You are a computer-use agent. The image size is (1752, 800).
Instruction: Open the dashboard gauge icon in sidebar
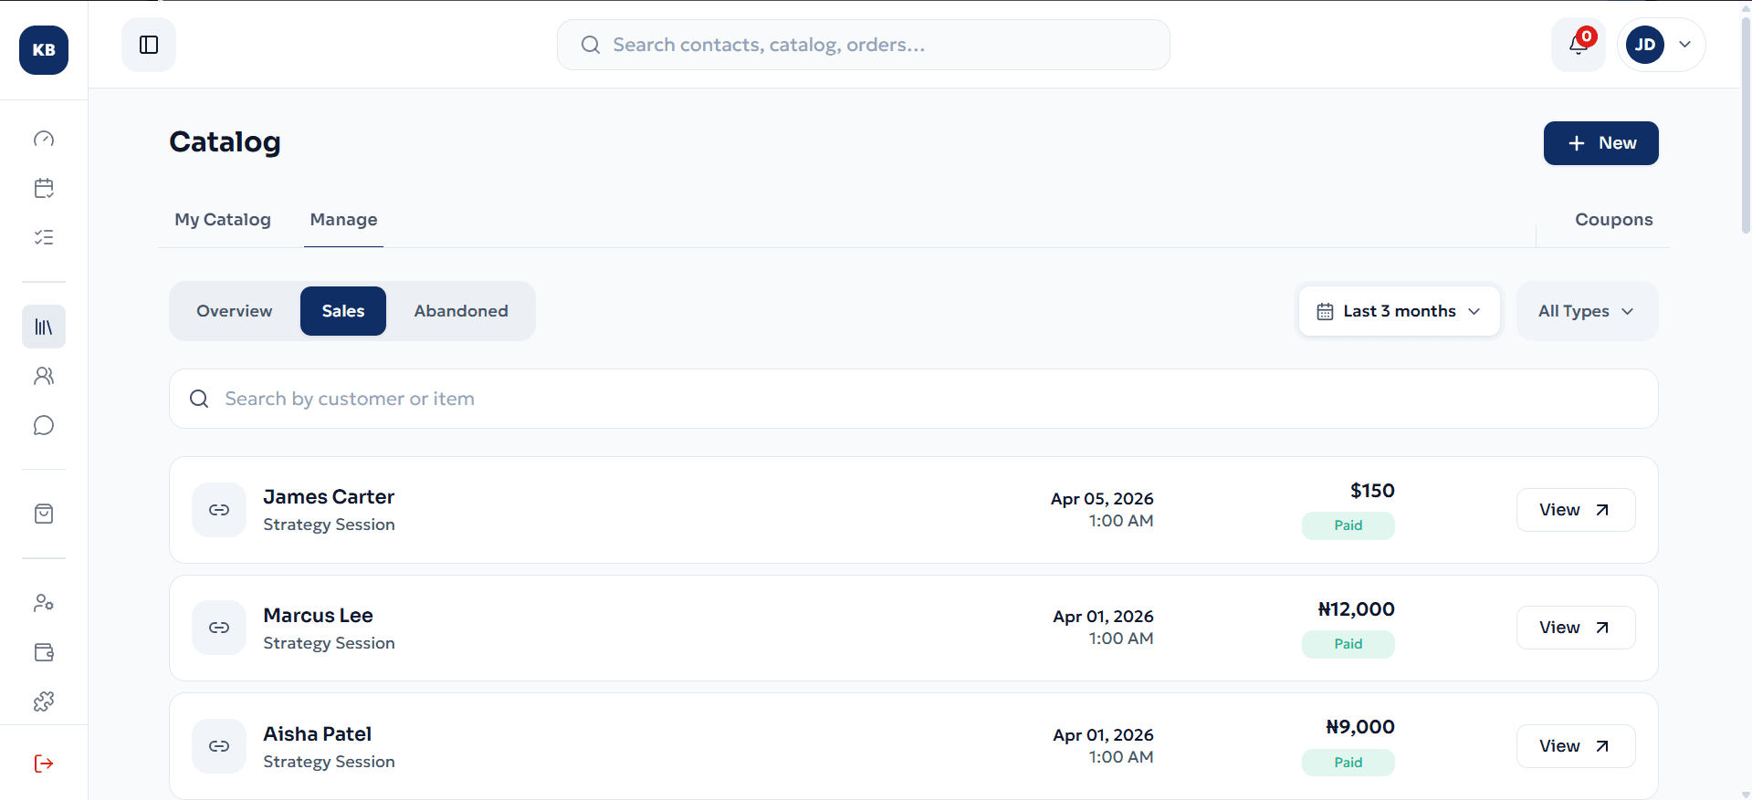tap(44, 139)
